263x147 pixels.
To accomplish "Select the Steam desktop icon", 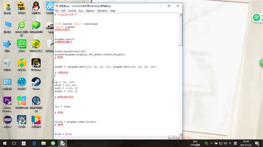I will [36, 84].
